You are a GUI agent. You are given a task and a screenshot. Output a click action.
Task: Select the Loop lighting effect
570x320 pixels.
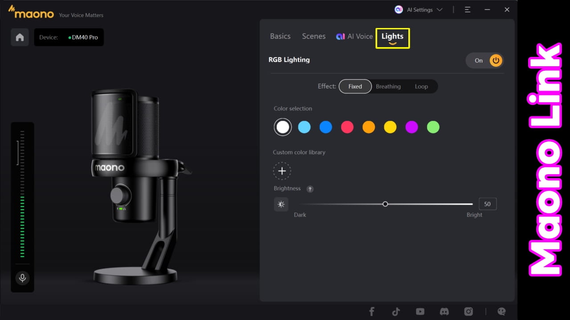point(421,86)
